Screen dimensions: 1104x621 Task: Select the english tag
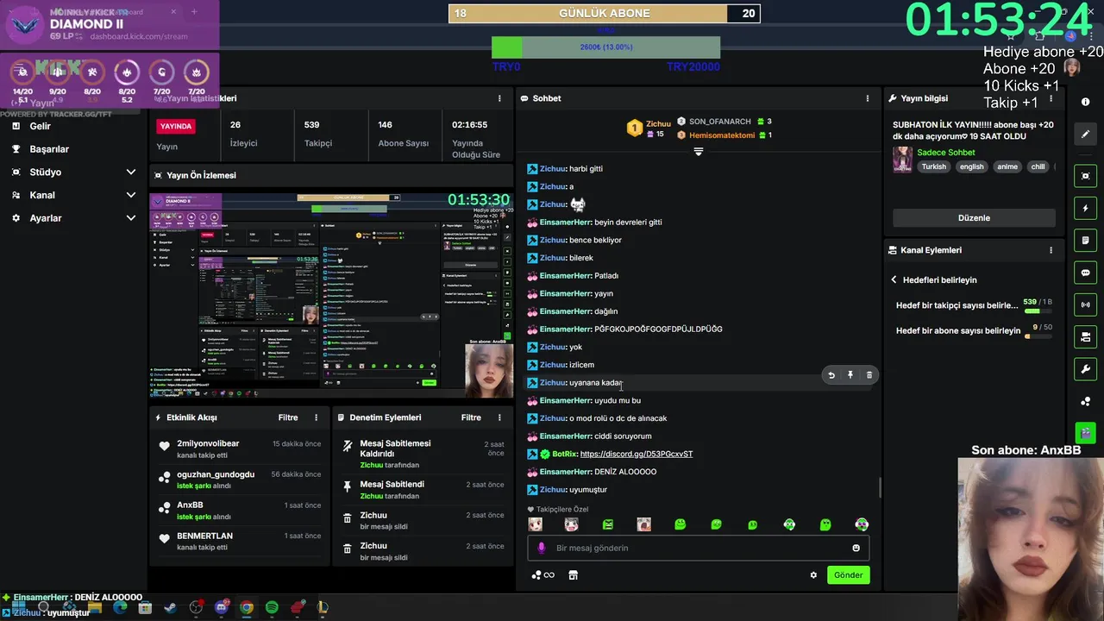coord(972,166)
